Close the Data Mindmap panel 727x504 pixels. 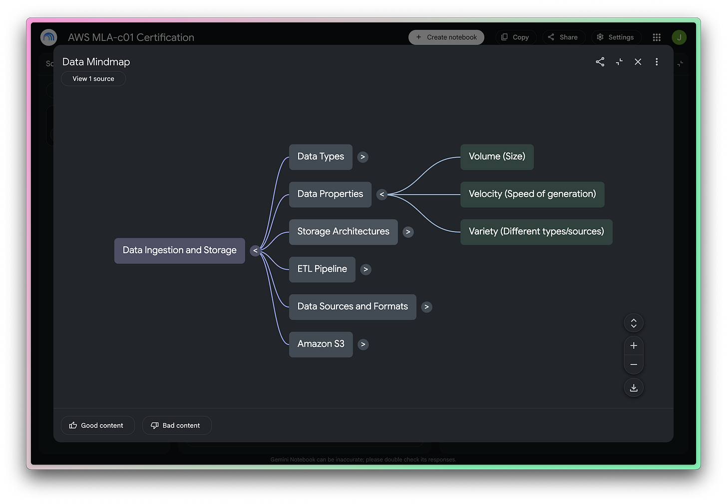click(638, 62)
